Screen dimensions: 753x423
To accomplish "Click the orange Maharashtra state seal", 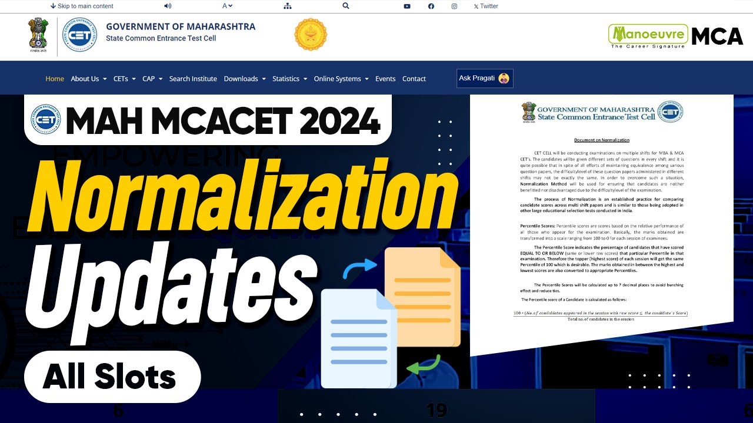I will pos(310,34).
